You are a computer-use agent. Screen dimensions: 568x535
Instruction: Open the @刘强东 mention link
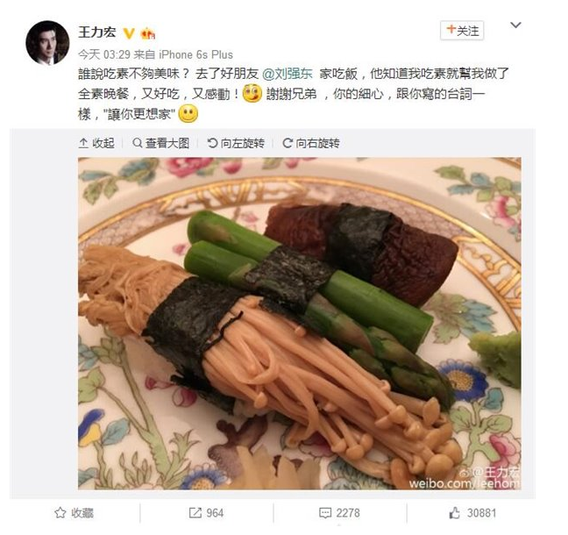(x=288, y=74)
